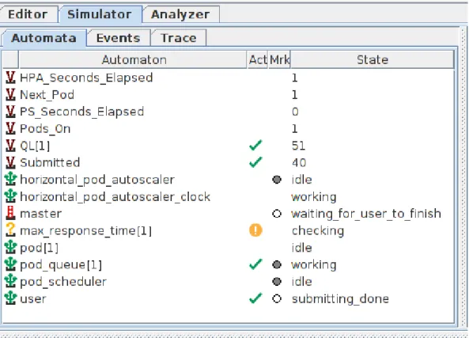Select the QL[1] automaton name
469x338 pixels.
[35, 146]
